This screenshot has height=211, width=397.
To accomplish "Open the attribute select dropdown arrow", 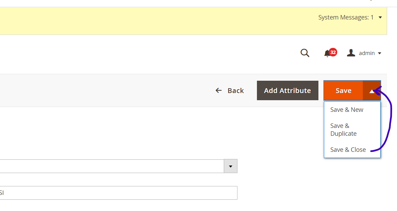I will 231,166.
